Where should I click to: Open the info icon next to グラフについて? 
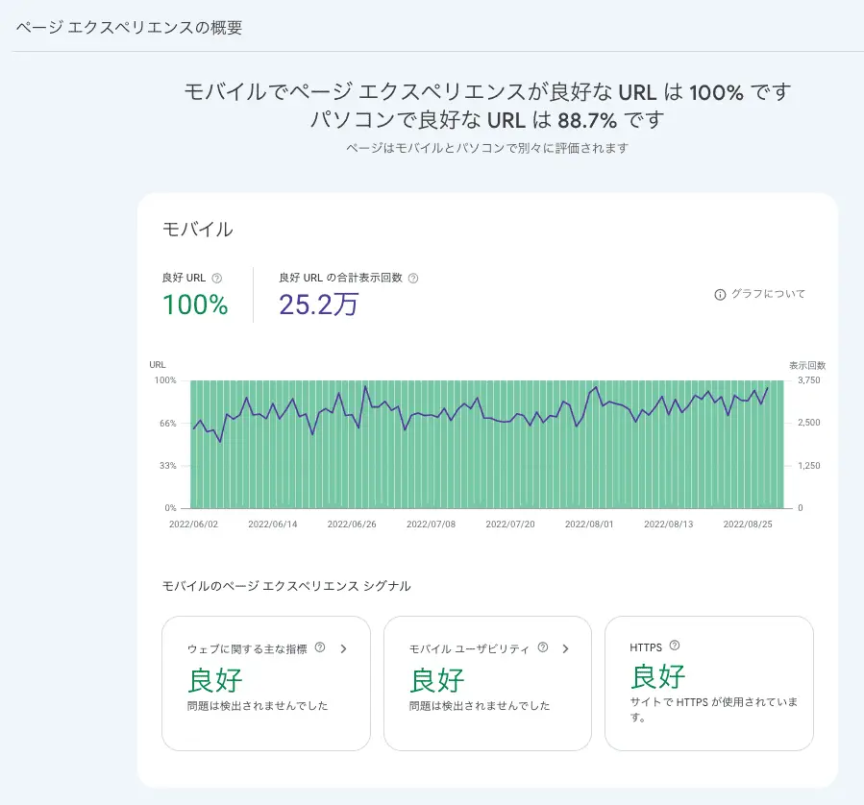(x=719, y=295)
